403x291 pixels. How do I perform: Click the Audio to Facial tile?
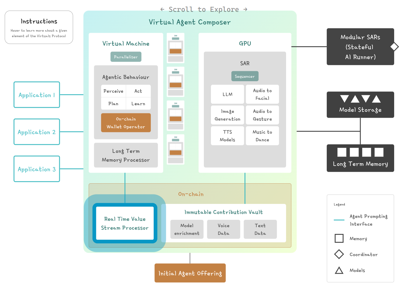coord(262,94)
